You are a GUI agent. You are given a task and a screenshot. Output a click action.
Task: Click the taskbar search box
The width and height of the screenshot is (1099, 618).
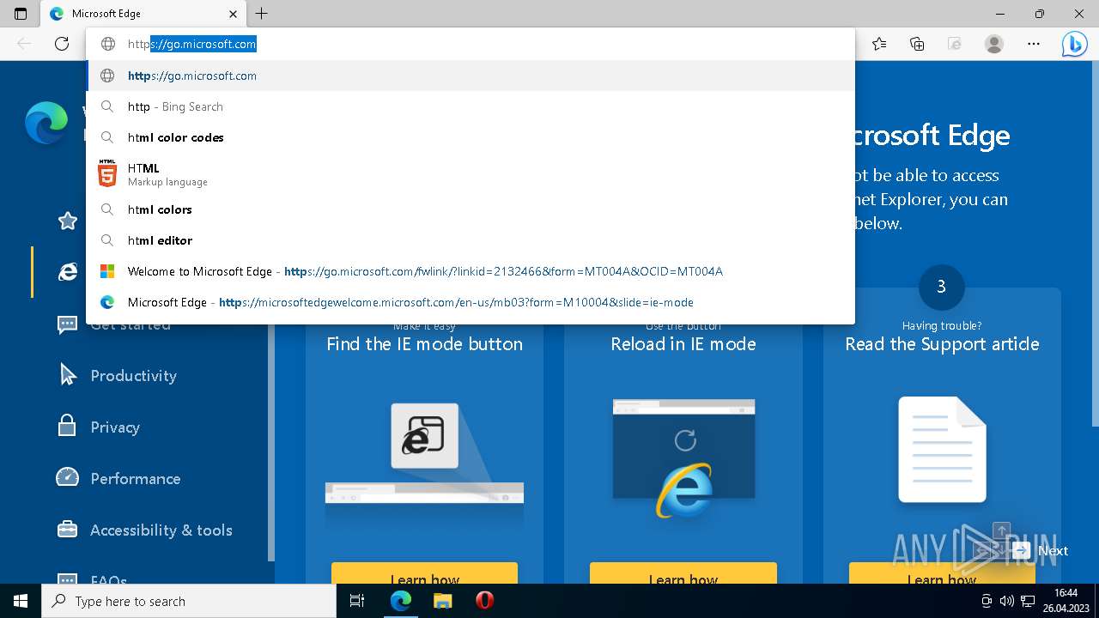tap(189, 601)
